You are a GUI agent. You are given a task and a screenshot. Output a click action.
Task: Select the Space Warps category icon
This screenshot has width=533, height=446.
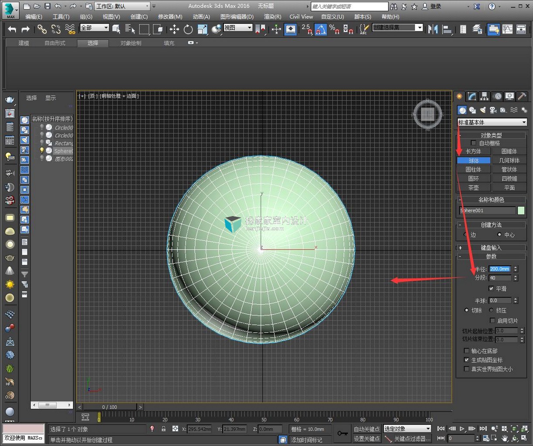click(514, 110)
